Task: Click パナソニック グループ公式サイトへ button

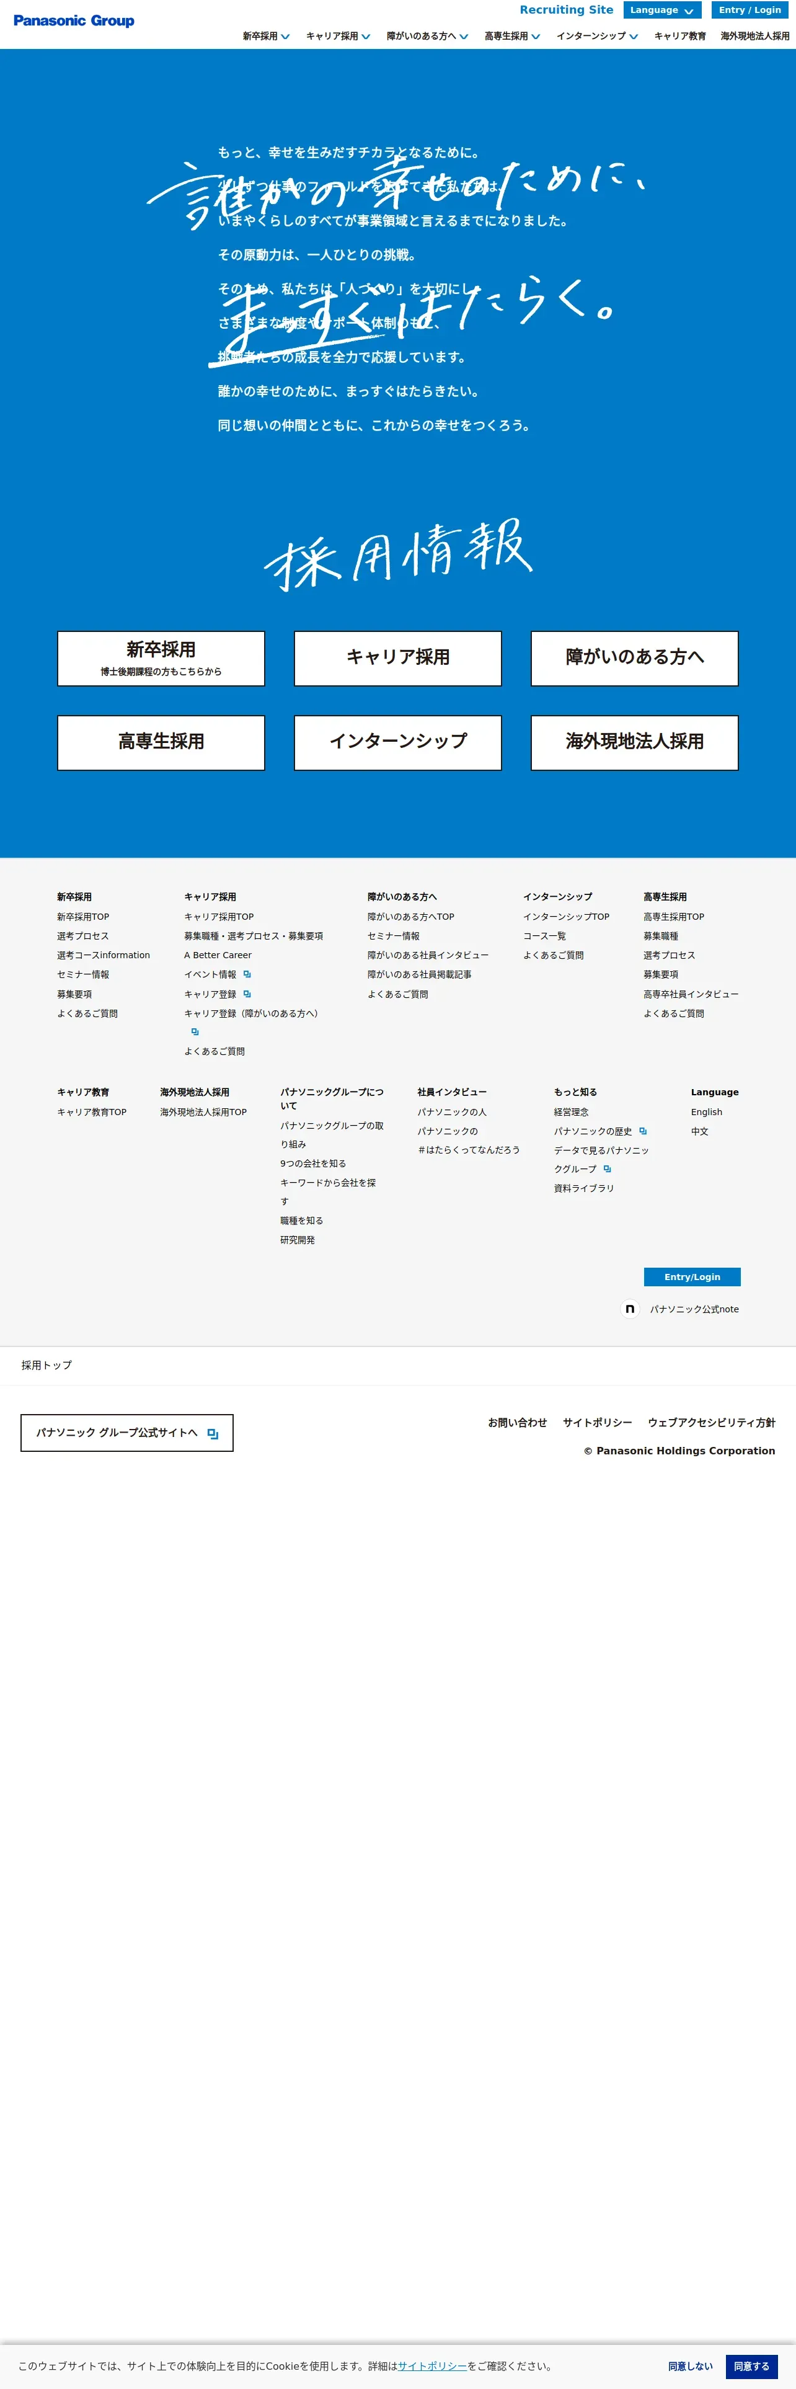Action: 127,1433
